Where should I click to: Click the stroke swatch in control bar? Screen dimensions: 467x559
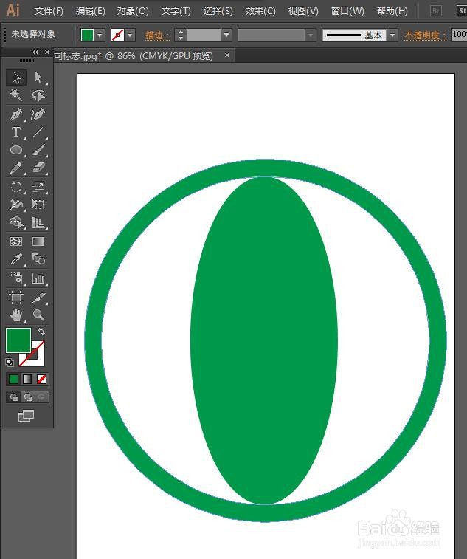pos(117,35)
